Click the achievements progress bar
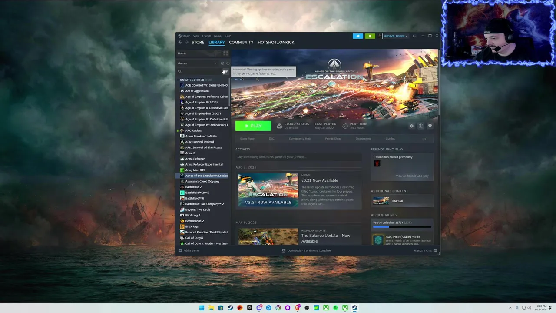This screenshot has width=556, height=313. pos(402,227)
